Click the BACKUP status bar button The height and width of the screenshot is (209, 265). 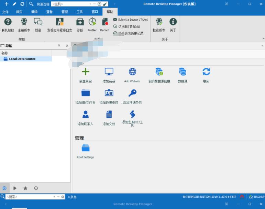pos(256,197)
